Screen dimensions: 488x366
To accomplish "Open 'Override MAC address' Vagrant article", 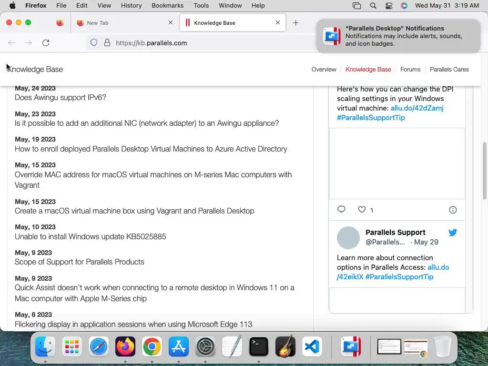I will 153,180.
